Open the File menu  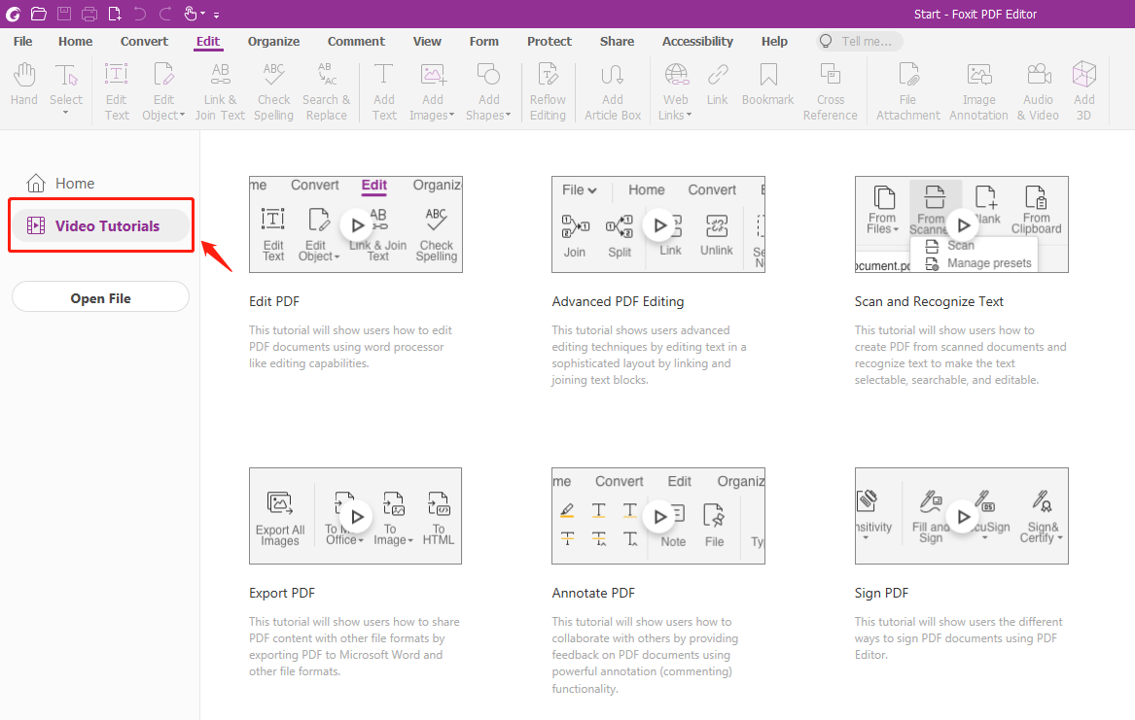22,41
